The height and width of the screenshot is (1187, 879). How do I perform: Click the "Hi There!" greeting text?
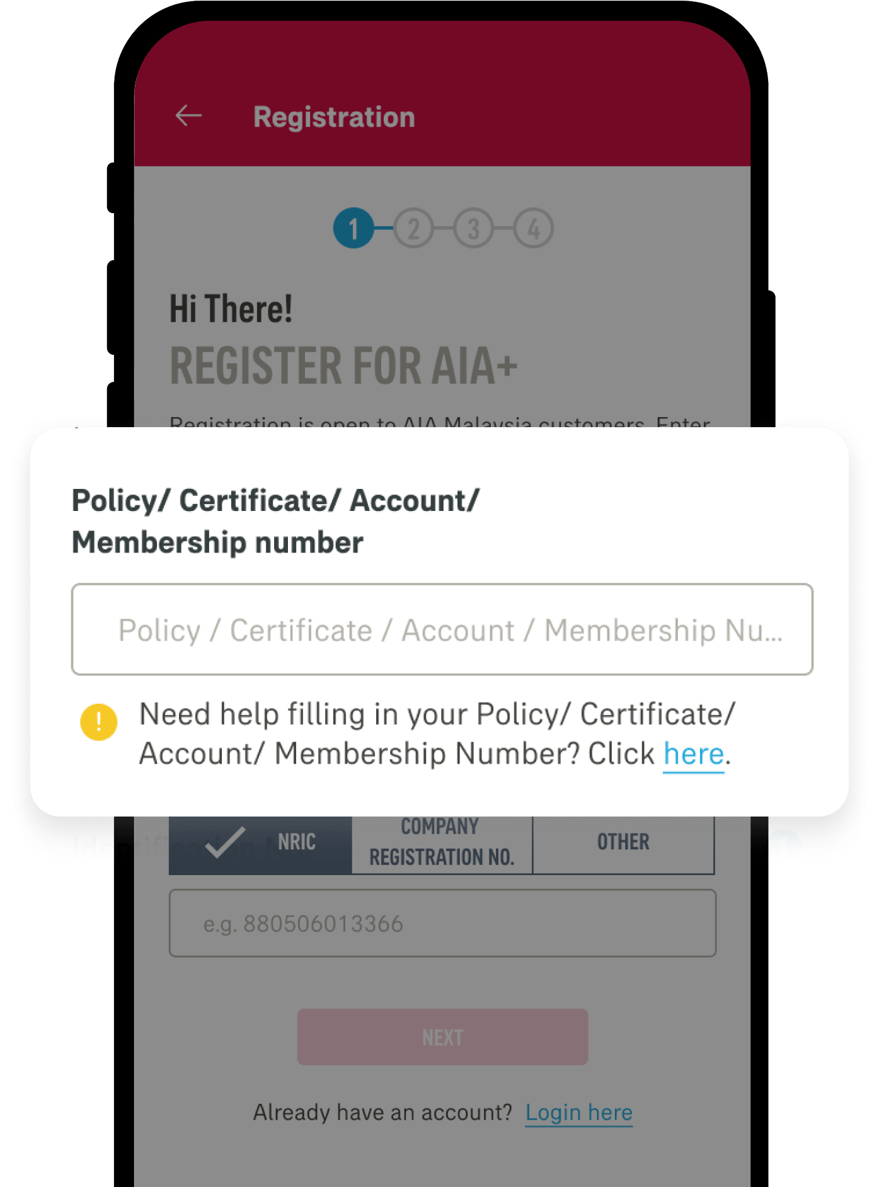(x=231, y=309)
